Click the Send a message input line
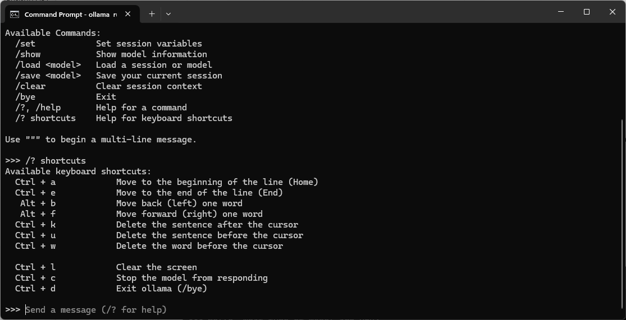The image size is (626, 320). 96,310
